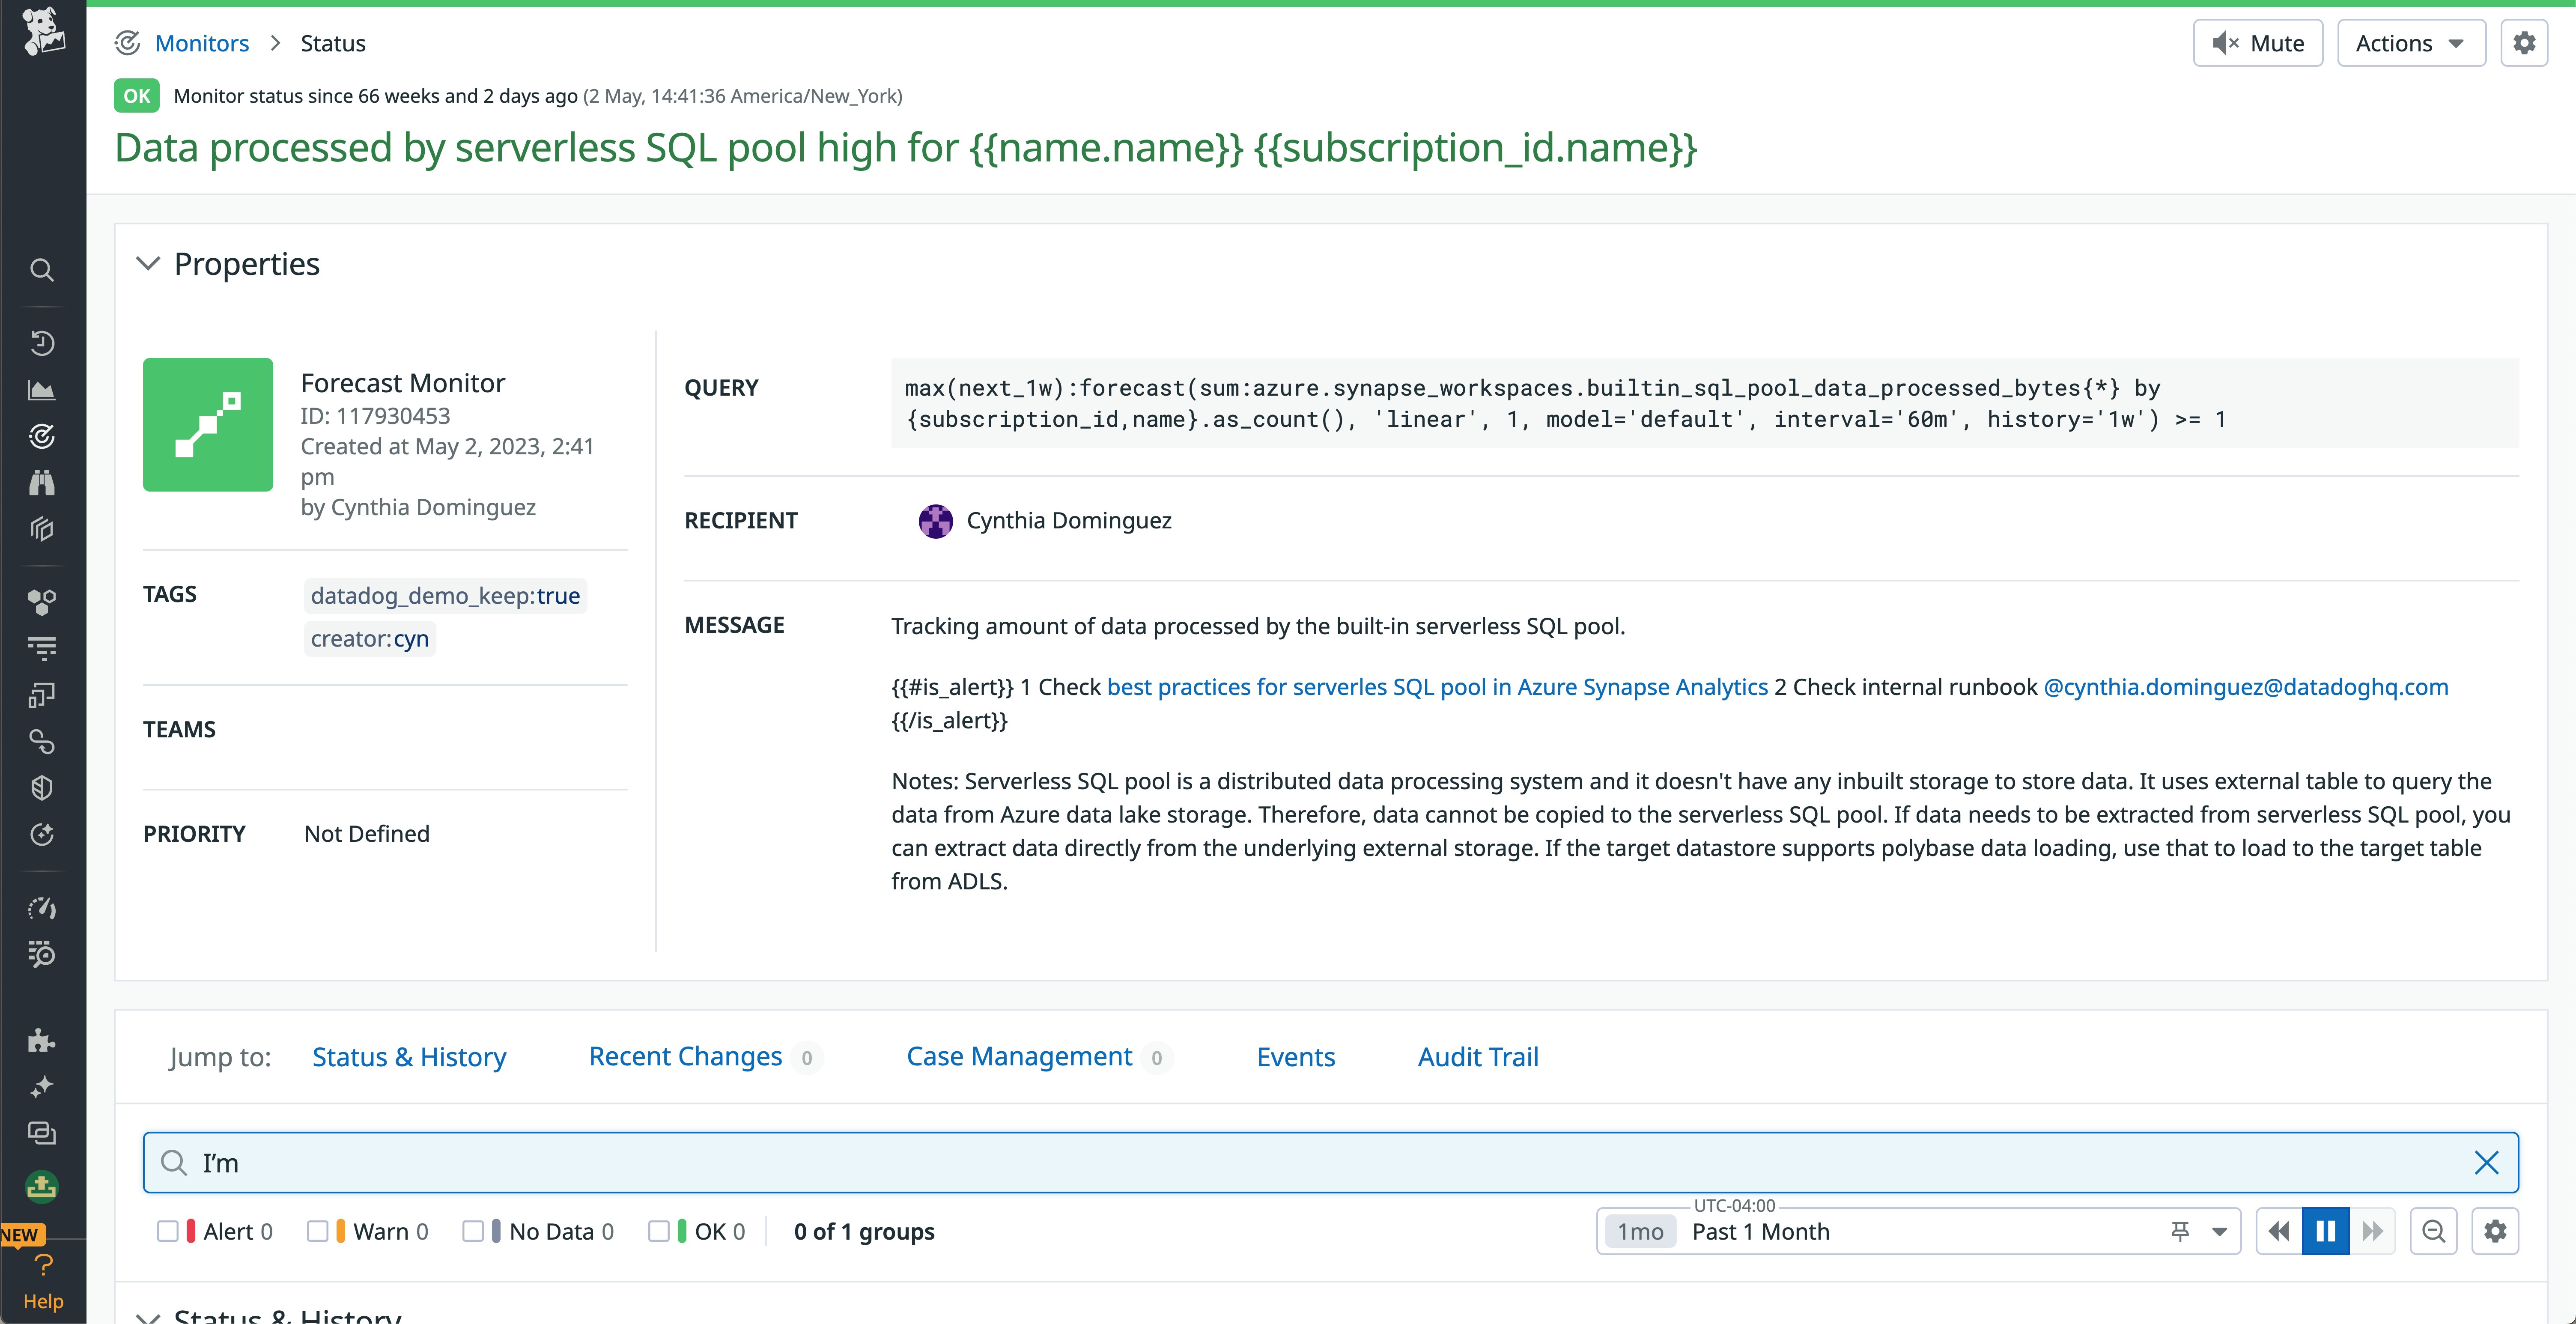Click the binoculars icon in sidebar
The width and height of the screenshot is (2576, 1324).
tap(42, 483)
